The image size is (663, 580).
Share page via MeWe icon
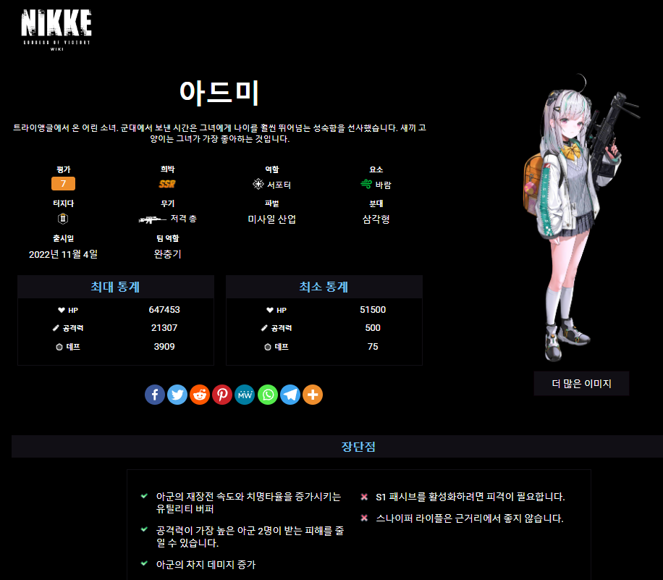[245, 395]
